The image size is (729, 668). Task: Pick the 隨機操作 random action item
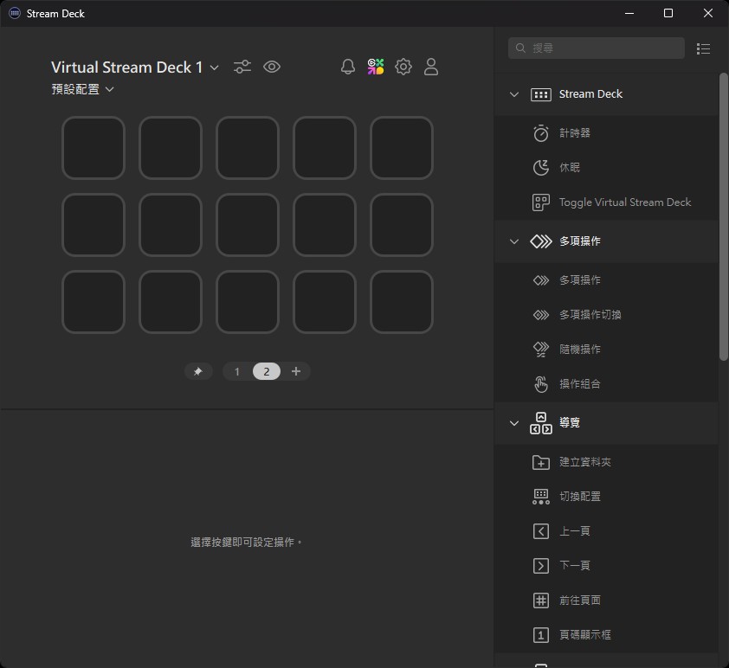(x=580, y=350)
